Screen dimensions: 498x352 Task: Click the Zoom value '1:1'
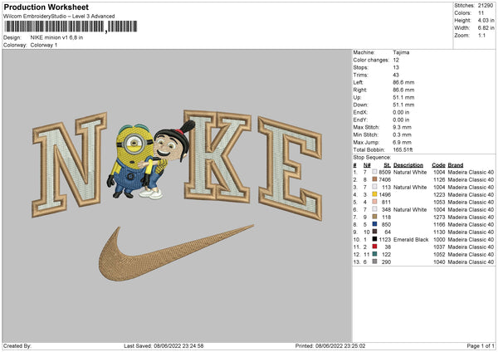pyautogui.click(x=481, y=35)
